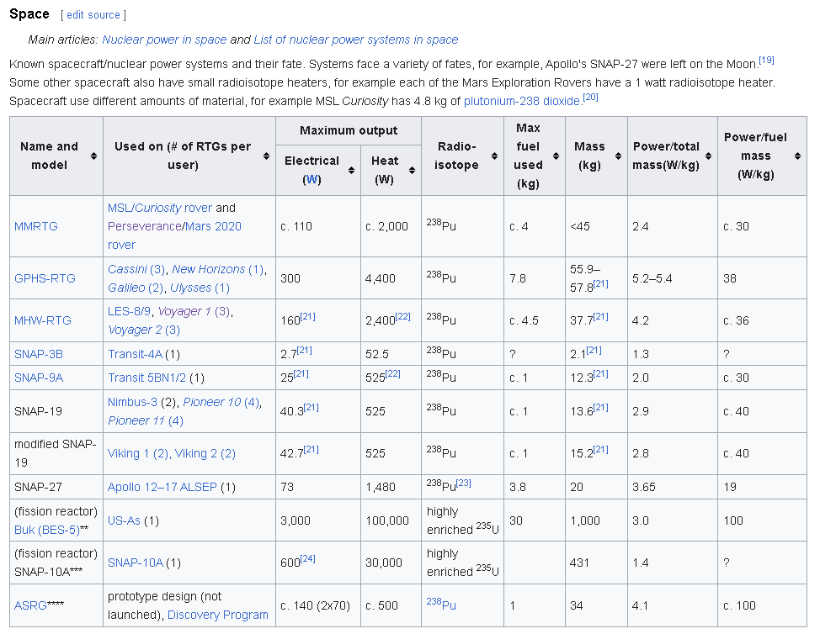820x634 pixels.
Task: Open Nuclear power in space article
Action: [x=164, y=40]
